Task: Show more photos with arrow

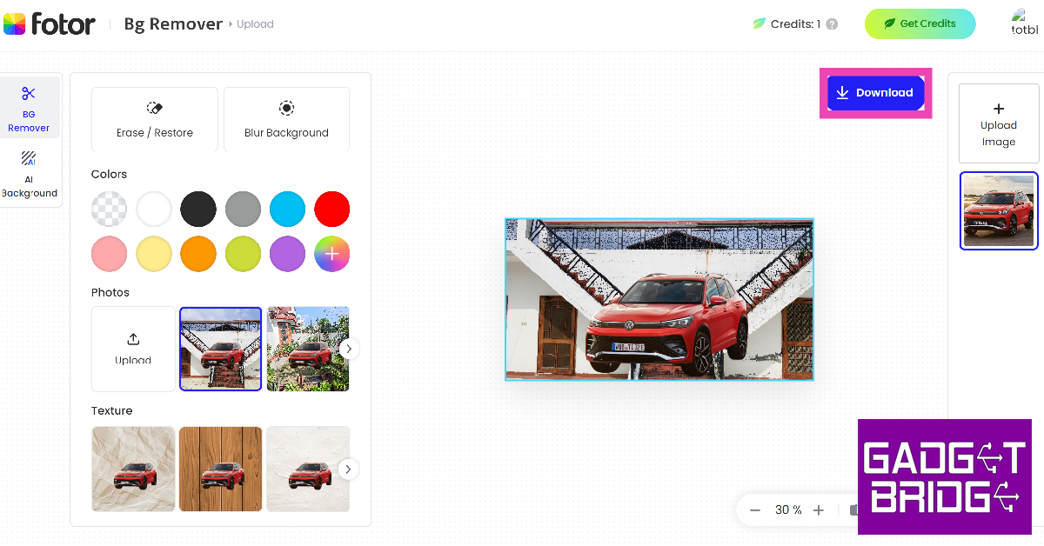Action: pyautogui.click(x=348, y=349)
